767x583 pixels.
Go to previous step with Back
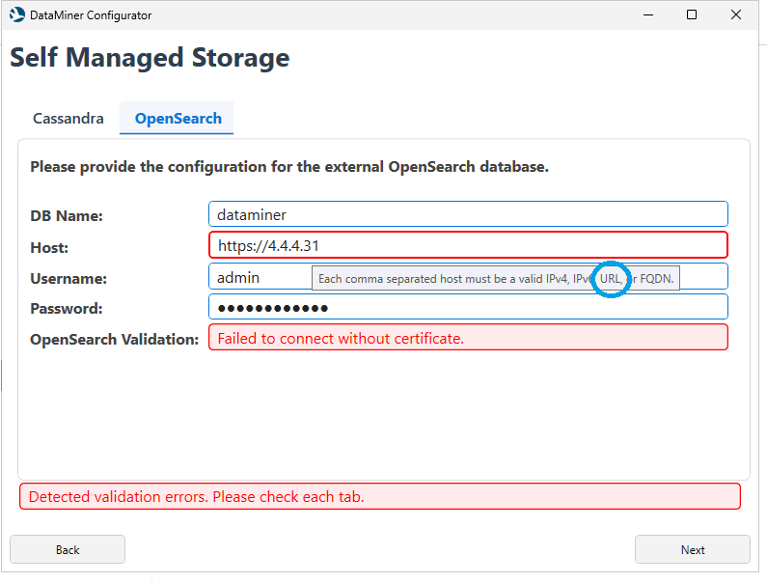[x=68, y=549]
